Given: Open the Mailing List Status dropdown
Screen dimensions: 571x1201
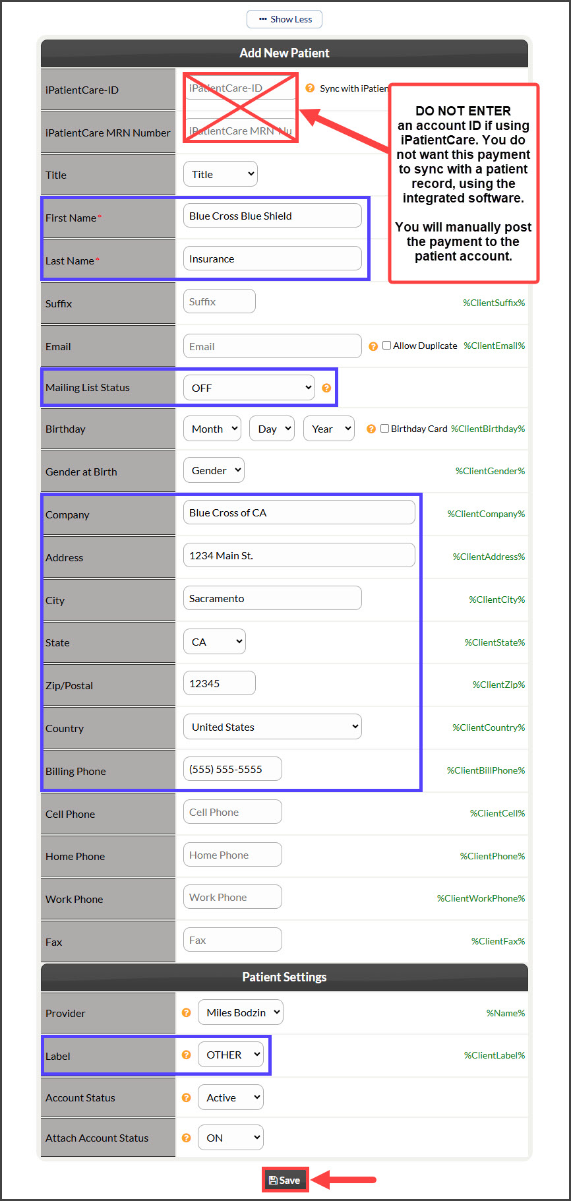Looking at the screenshot, I should [x=249, y=388].
